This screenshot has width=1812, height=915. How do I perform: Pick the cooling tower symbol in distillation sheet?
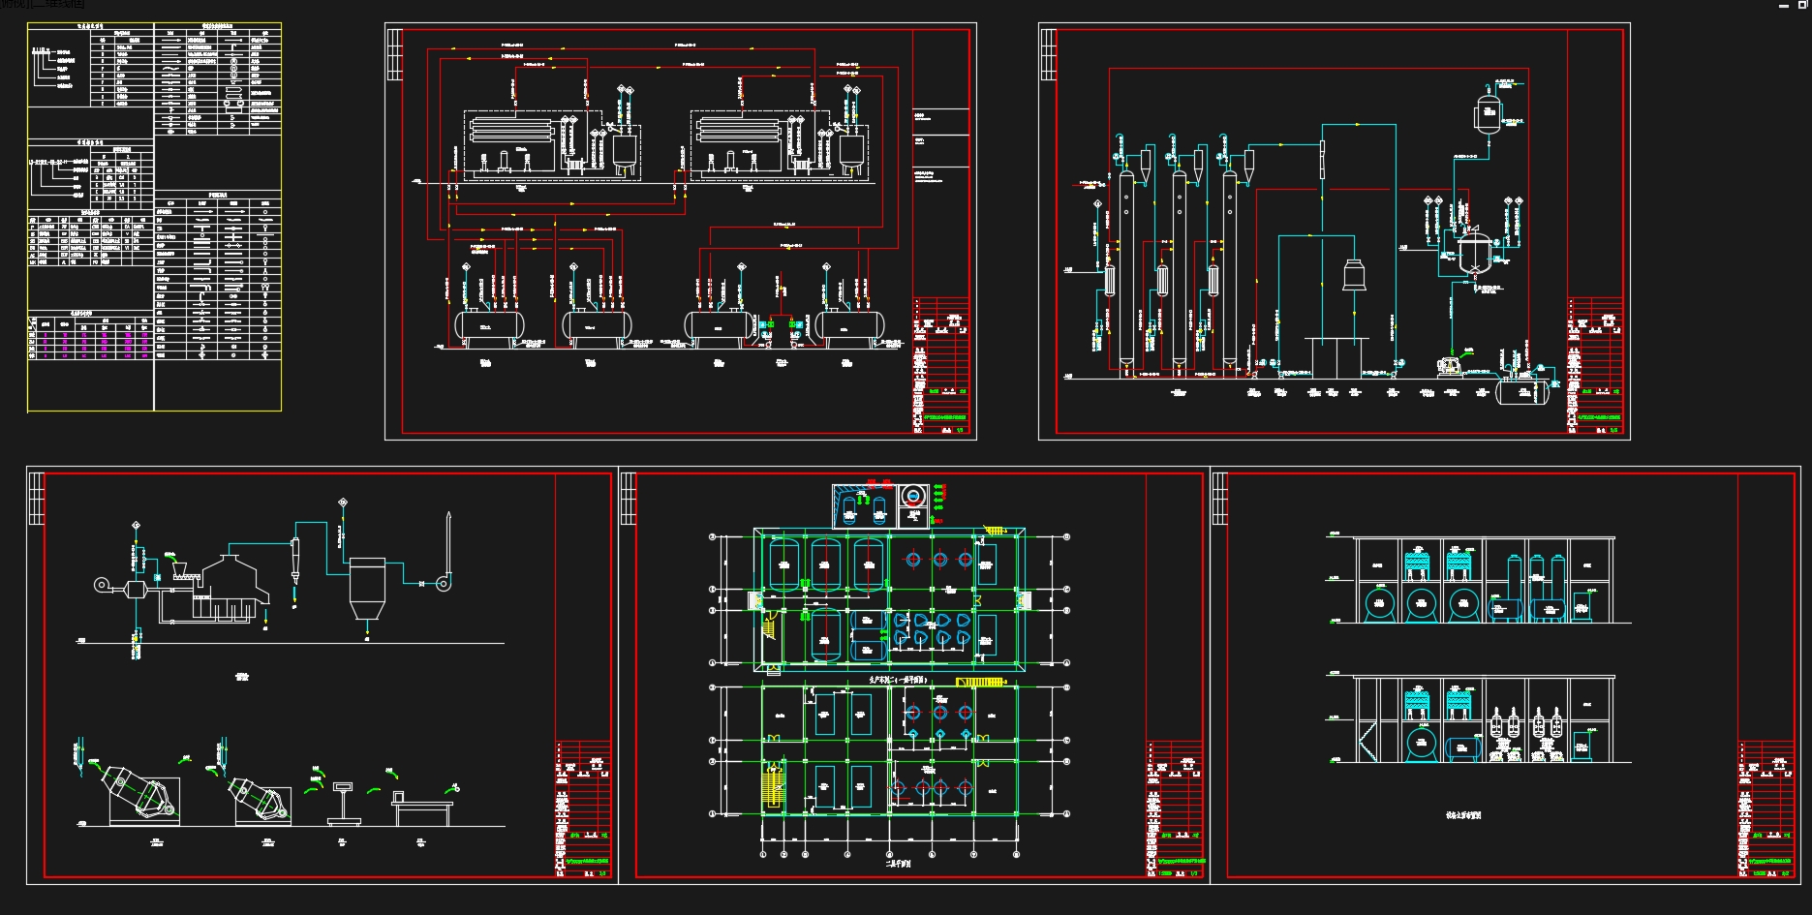pyautogui.click(x=1354, y=275)
